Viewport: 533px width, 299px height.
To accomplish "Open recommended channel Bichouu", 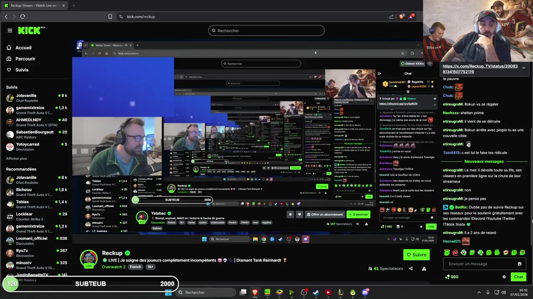I will [37, 192].
